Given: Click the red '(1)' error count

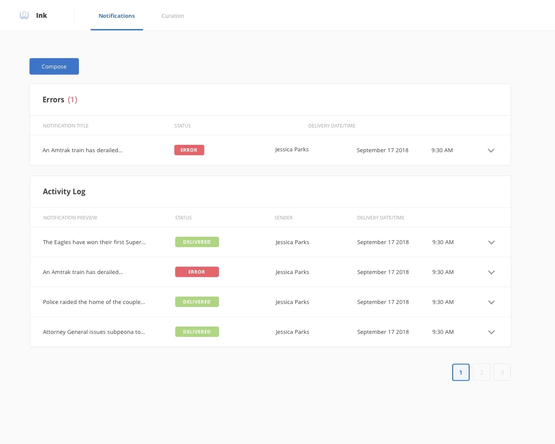Looking at the screenshot, I should 72,100.
